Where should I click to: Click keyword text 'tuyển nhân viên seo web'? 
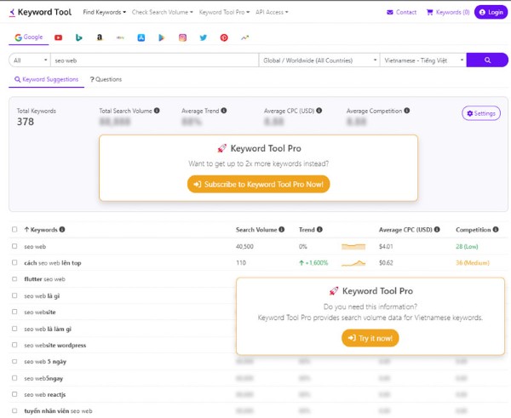pos(58,411)
